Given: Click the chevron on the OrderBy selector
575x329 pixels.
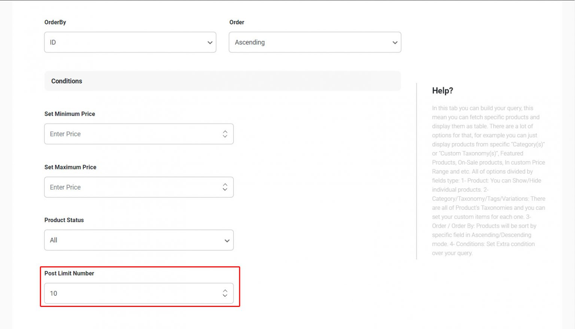Looking at the screenshot, I should 210,42.
